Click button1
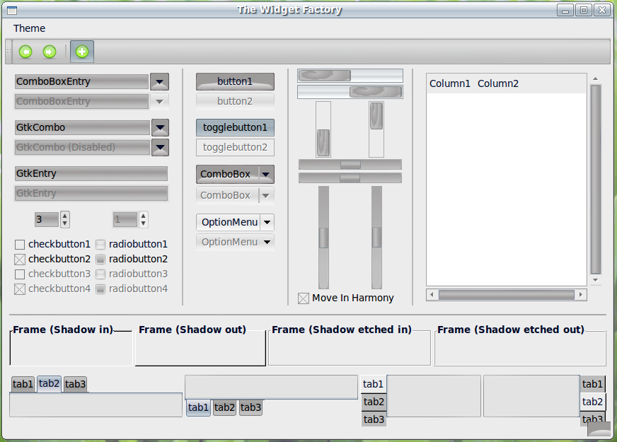 235,82
